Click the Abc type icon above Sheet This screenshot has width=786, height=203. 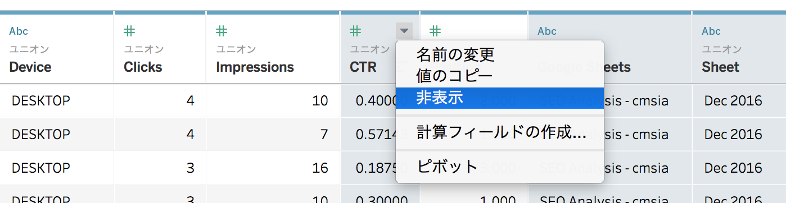click(x=711, y=31)
